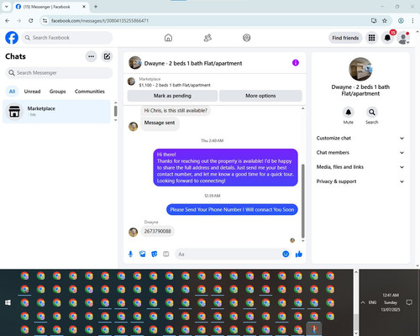Screen dimensions: 420x336
Task: Open Chats options three-dot menu
Action: [91, 56]
